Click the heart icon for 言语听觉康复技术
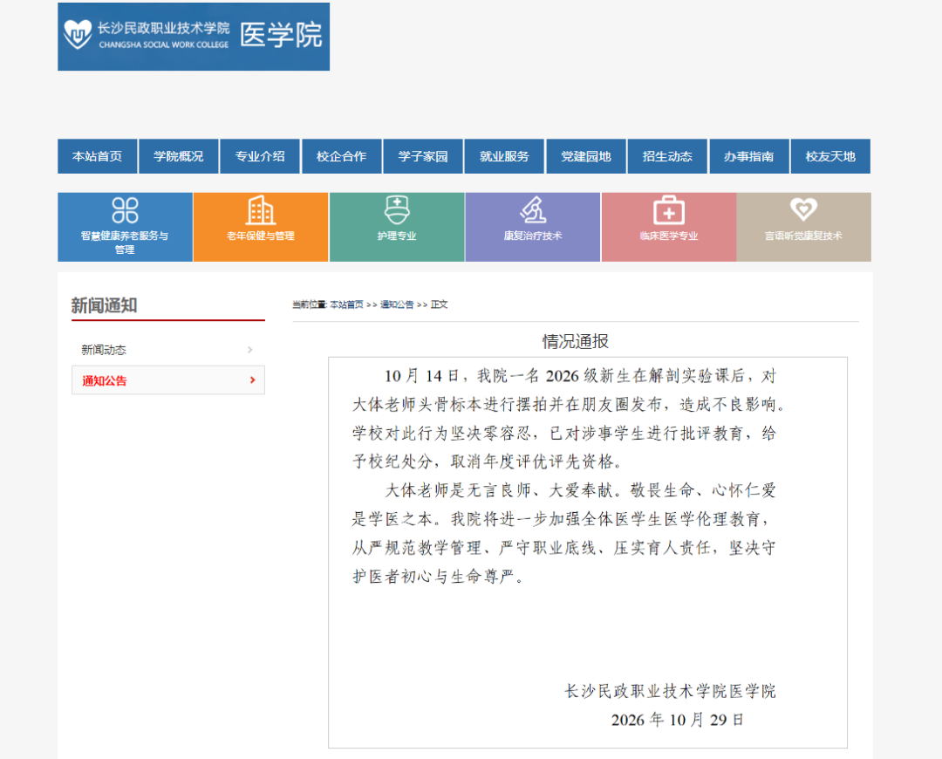The height and width of the screenshot is (759, 942). 804,209
